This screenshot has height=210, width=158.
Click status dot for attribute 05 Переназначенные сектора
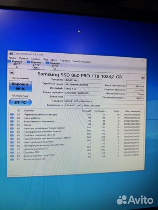[12, 114]
